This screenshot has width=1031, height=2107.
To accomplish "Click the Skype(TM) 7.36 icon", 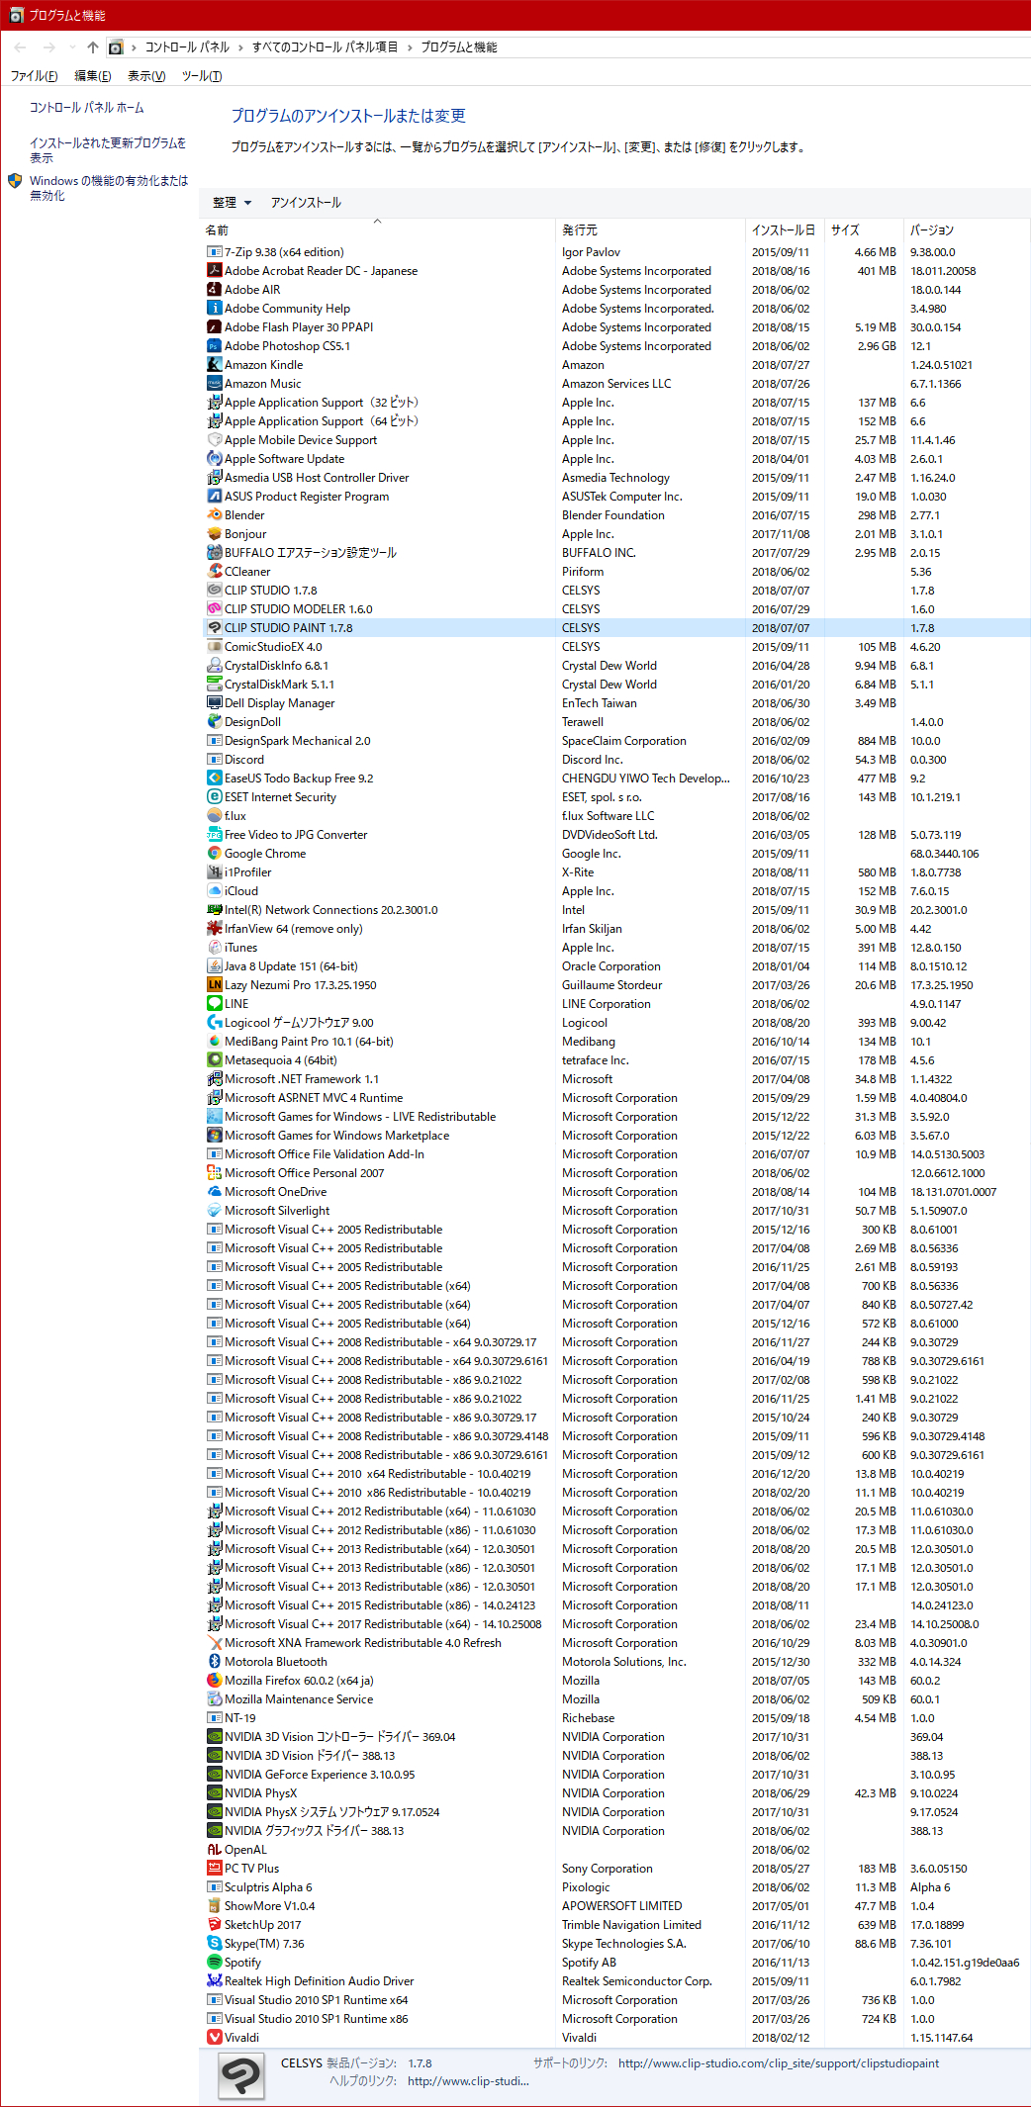I will tap(214, 1944).
